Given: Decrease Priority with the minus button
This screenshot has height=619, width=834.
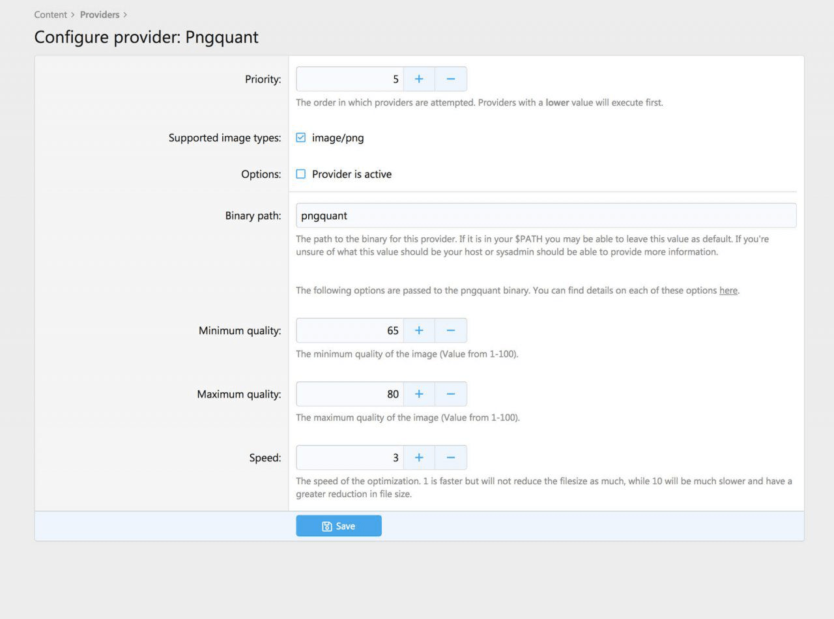Looking at the screenshot, I should tap(450, 79).
